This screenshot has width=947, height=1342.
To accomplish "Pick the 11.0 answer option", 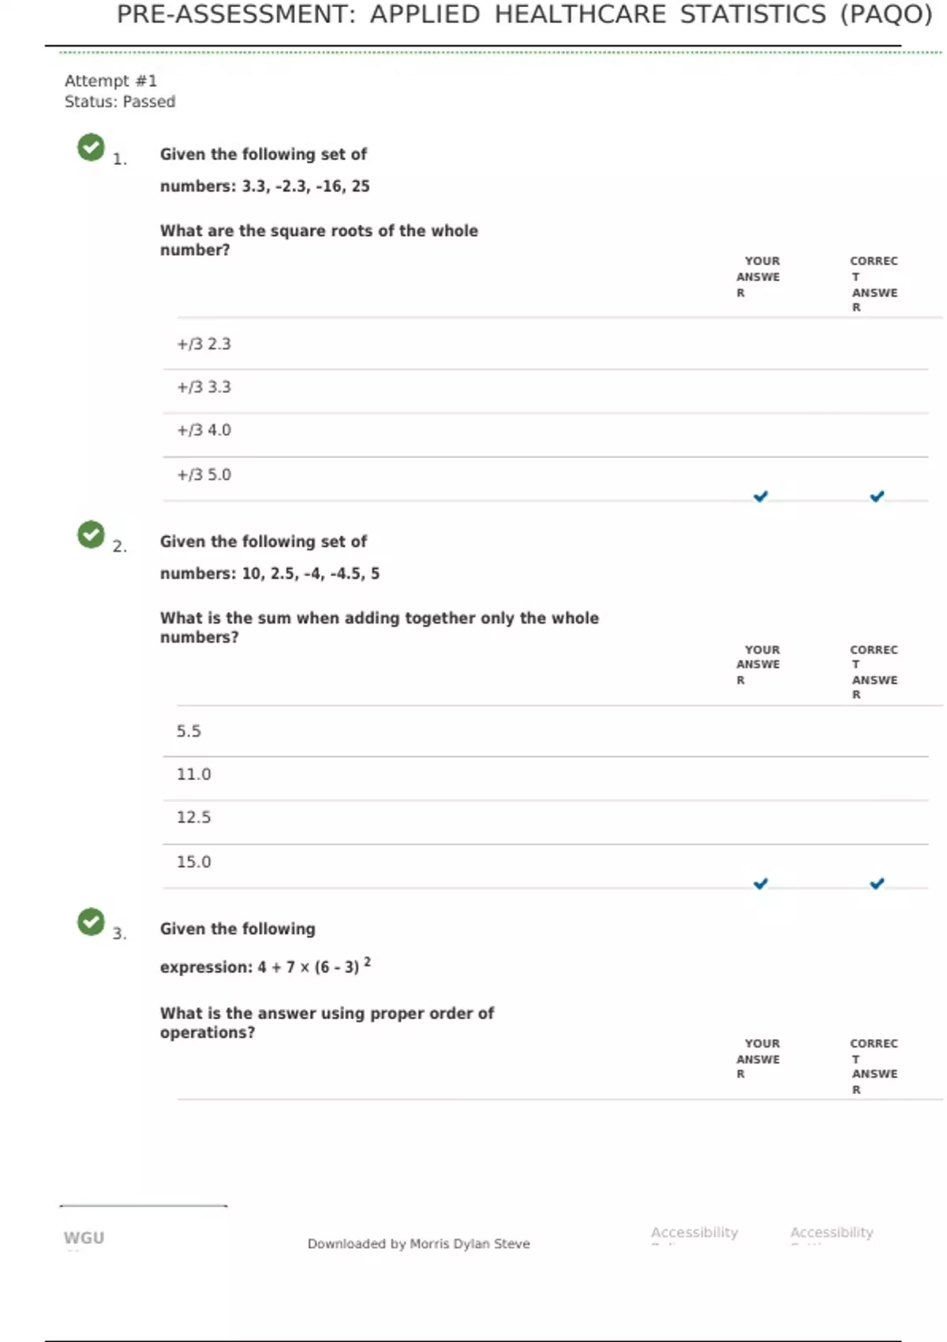I will click(193, 774).
